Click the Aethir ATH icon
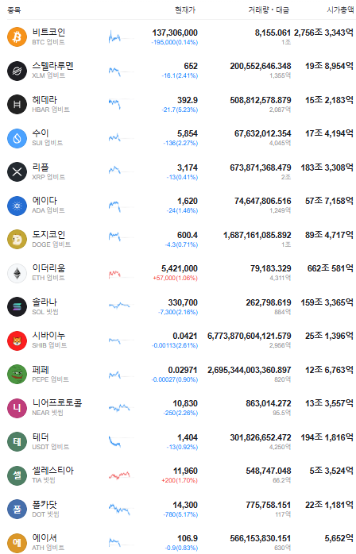 17,543
